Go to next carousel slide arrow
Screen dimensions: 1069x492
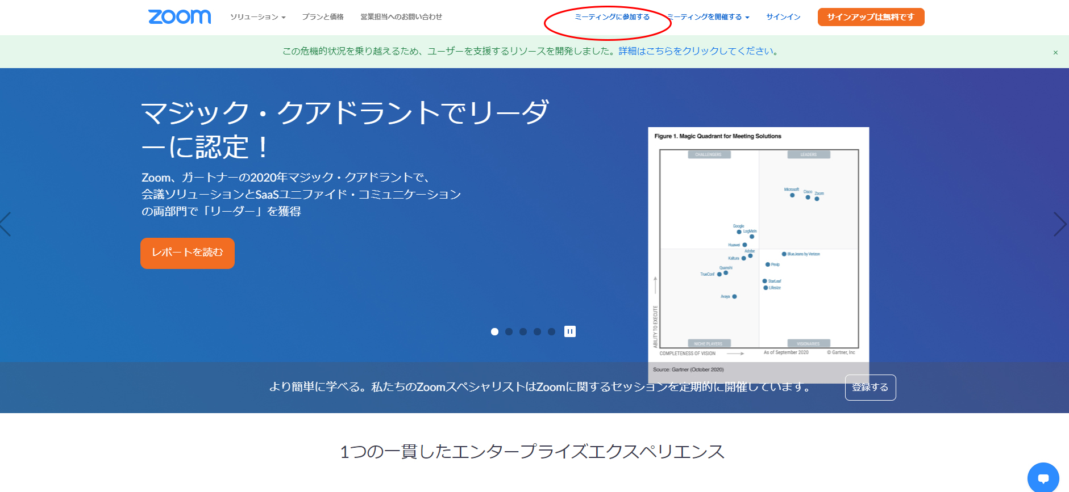point(1060,224)
